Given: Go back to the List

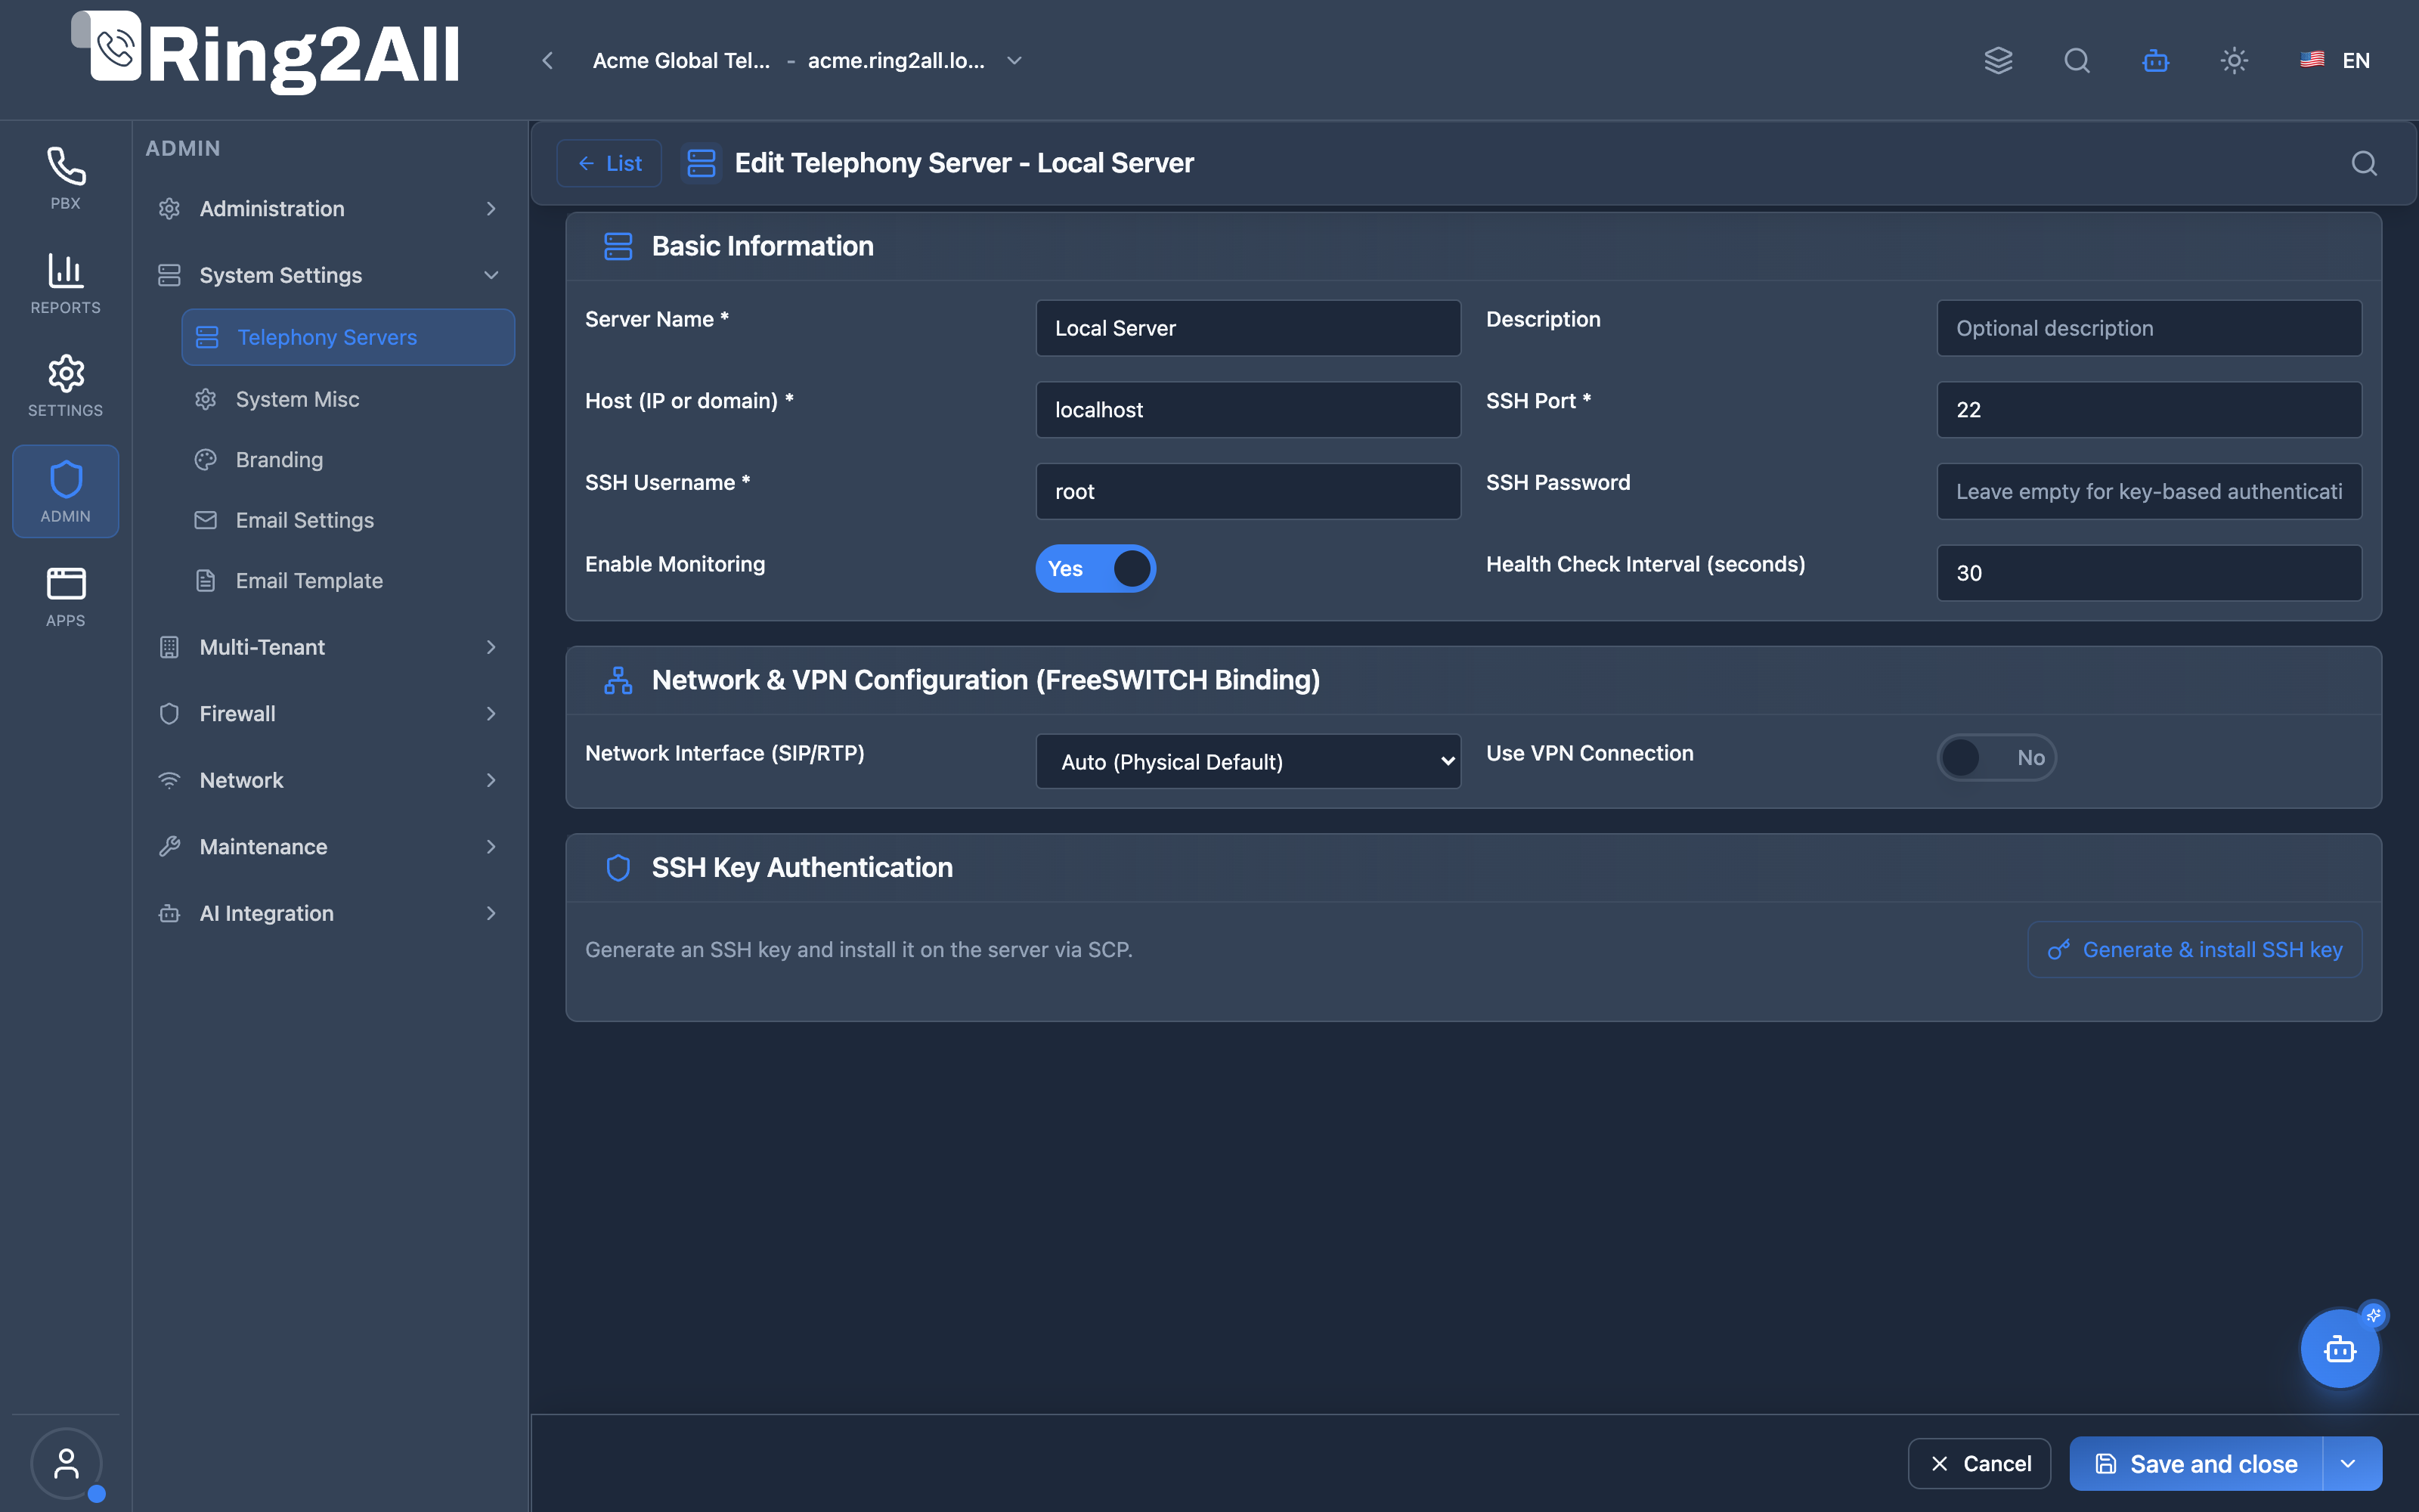Looking at the screenshot, I should click(x=609, y=163).
